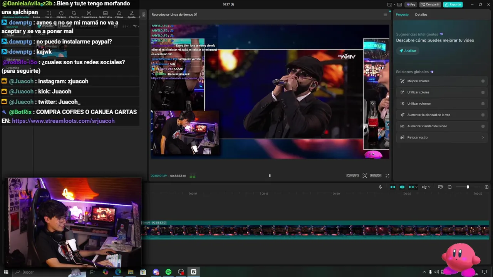This screenshot has width=493, height=277.
Task: Enable the Unificar colores toggle
Action: (x=483, y=92)
